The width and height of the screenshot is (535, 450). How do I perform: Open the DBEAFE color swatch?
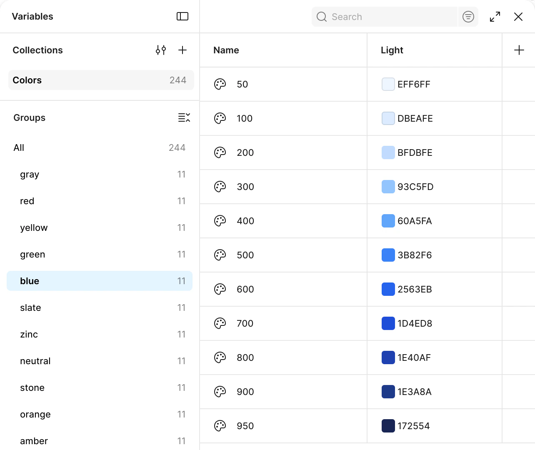tap(388, 118)
